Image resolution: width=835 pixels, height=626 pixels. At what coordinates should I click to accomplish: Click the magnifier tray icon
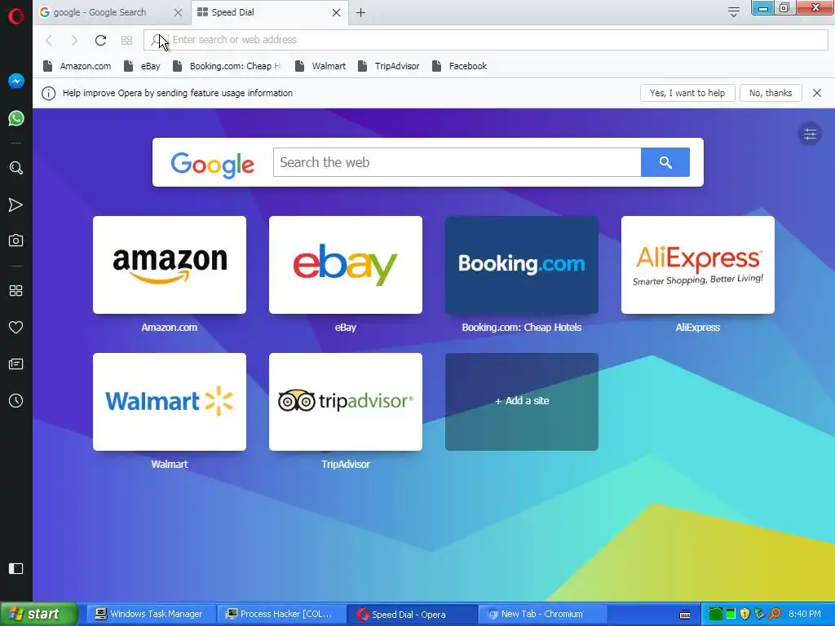(x=775, y=615)
